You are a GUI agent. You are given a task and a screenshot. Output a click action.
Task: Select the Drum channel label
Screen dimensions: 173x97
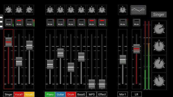point(71,94)
